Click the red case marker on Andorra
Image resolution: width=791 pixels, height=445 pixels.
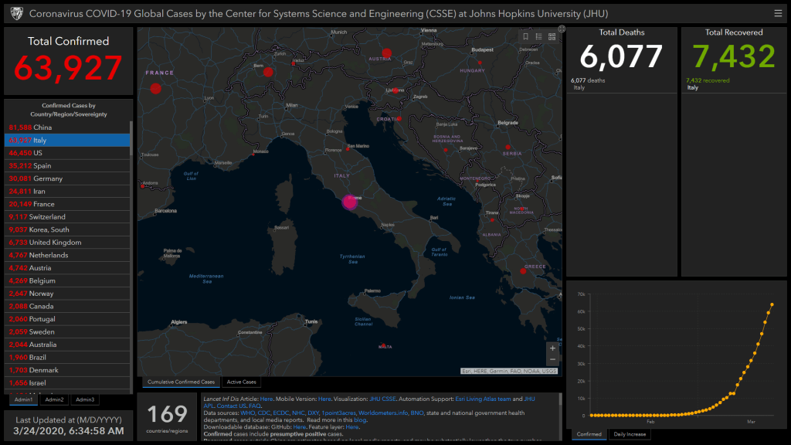(143, 186)
